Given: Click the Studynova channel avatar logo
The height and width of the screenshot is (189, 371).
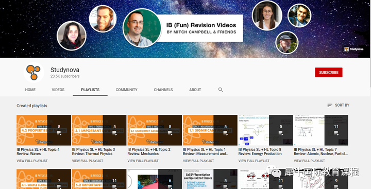Looking at the screenshot, I should 33,73.
